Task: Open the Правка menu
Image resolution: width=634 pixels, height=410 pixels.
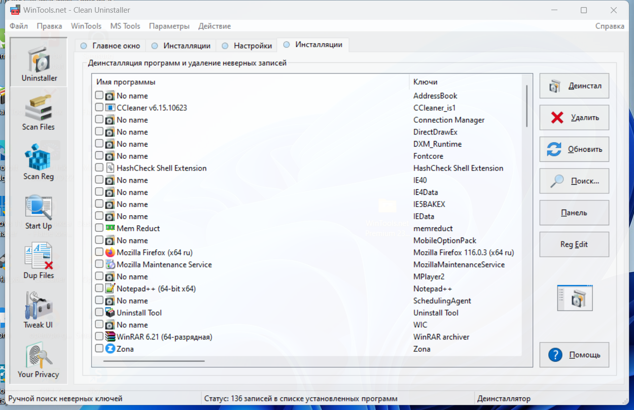Action: pyautogui.click(x=50, y=26)
